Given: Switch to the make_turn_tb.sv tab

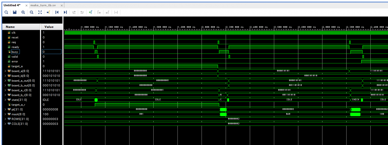Looking at the screenshot, I should [x=43, y=5].
